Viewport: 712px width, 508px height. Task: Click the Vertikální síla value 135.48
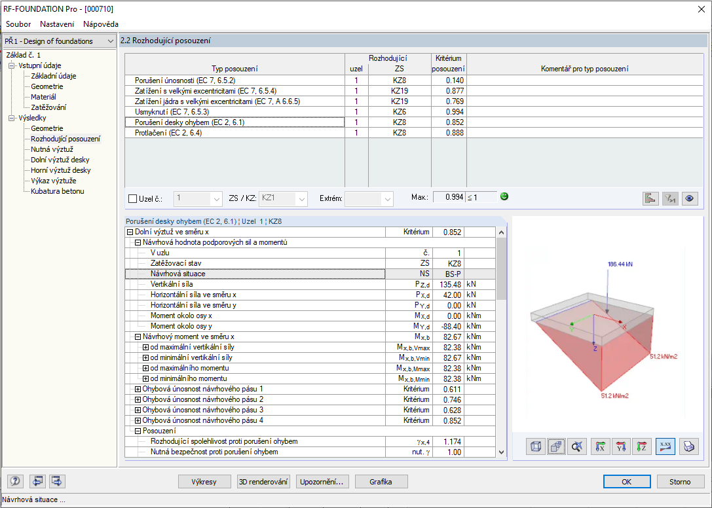449,284
